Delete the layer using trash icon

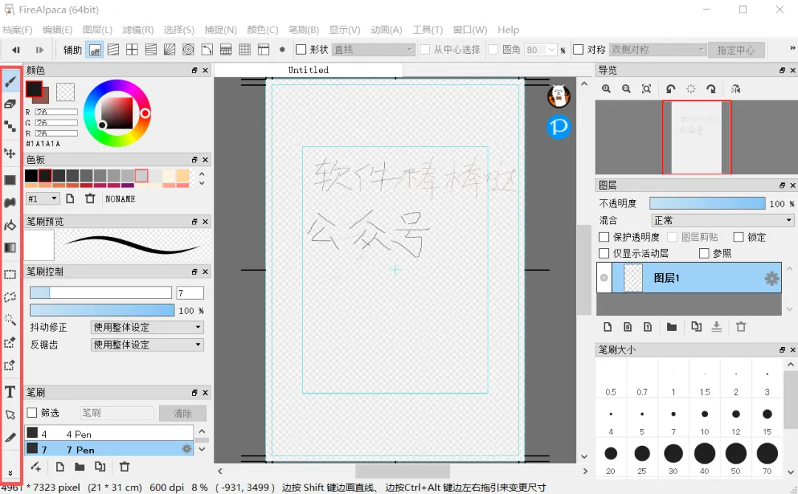(741, 326)
